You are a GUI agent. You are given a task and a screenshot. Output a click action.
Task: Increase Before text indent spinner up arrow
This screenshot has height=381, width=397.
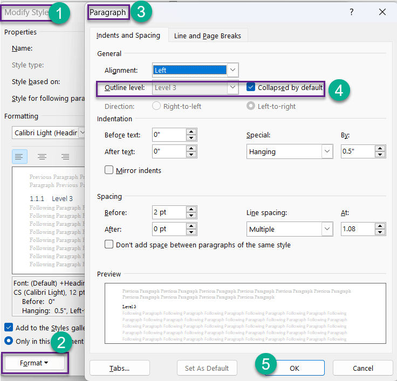click(x=191, y=131)
